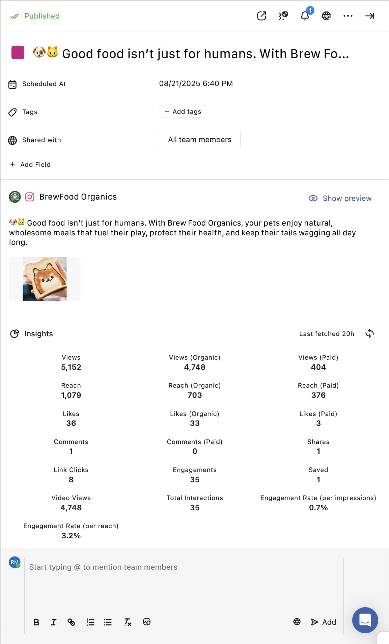Open the three-dot more options menu

pyautogui.click(x=348, y=16)
